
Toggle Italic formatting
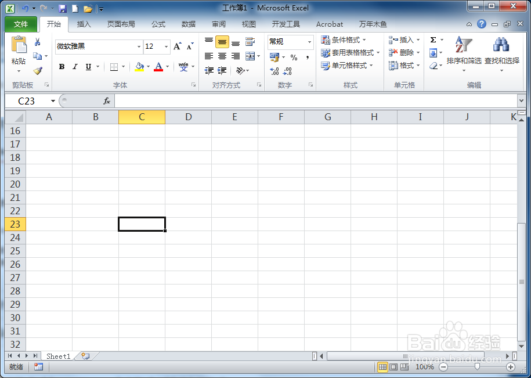[75, 67]
